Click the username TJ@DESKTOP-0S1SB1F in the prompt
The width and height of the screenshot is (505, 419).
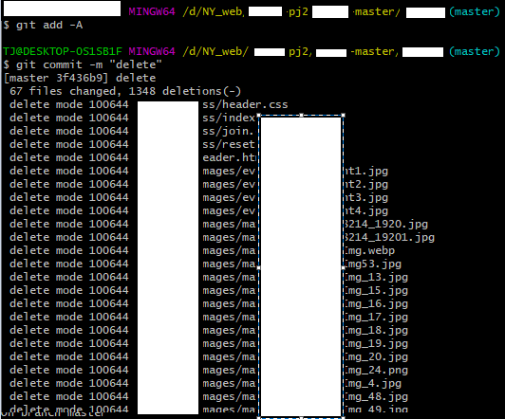coord(63,51)
